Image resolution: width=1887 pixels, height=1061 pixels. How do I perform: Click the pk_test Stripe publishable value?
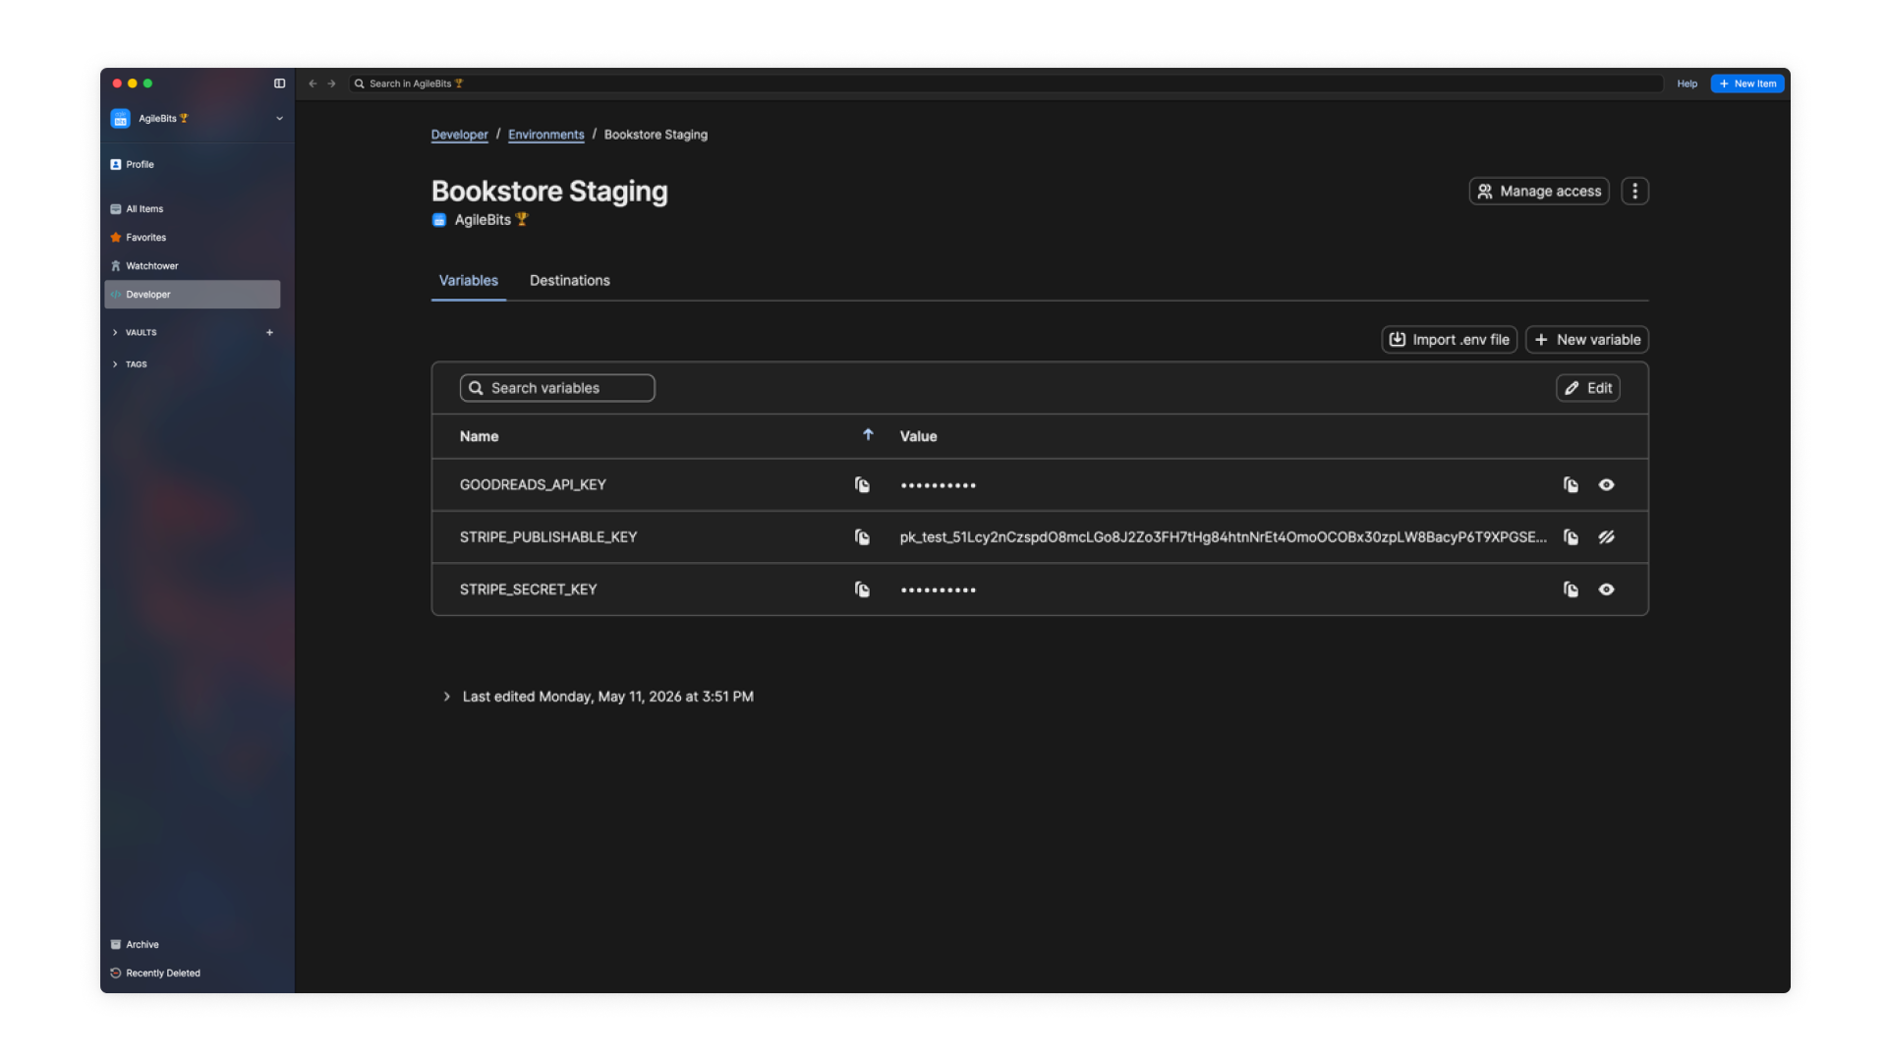coord(1223,537)
